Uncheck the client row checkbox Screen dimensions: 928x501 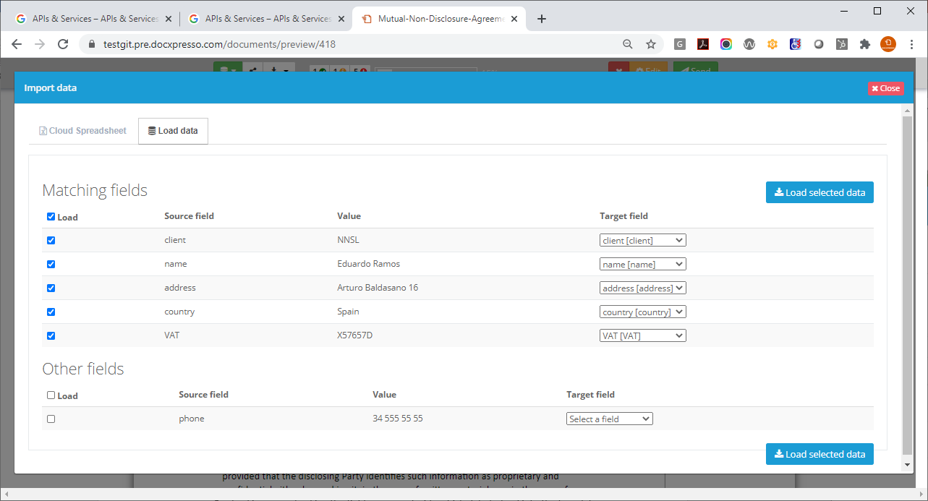tap(51, 240)
